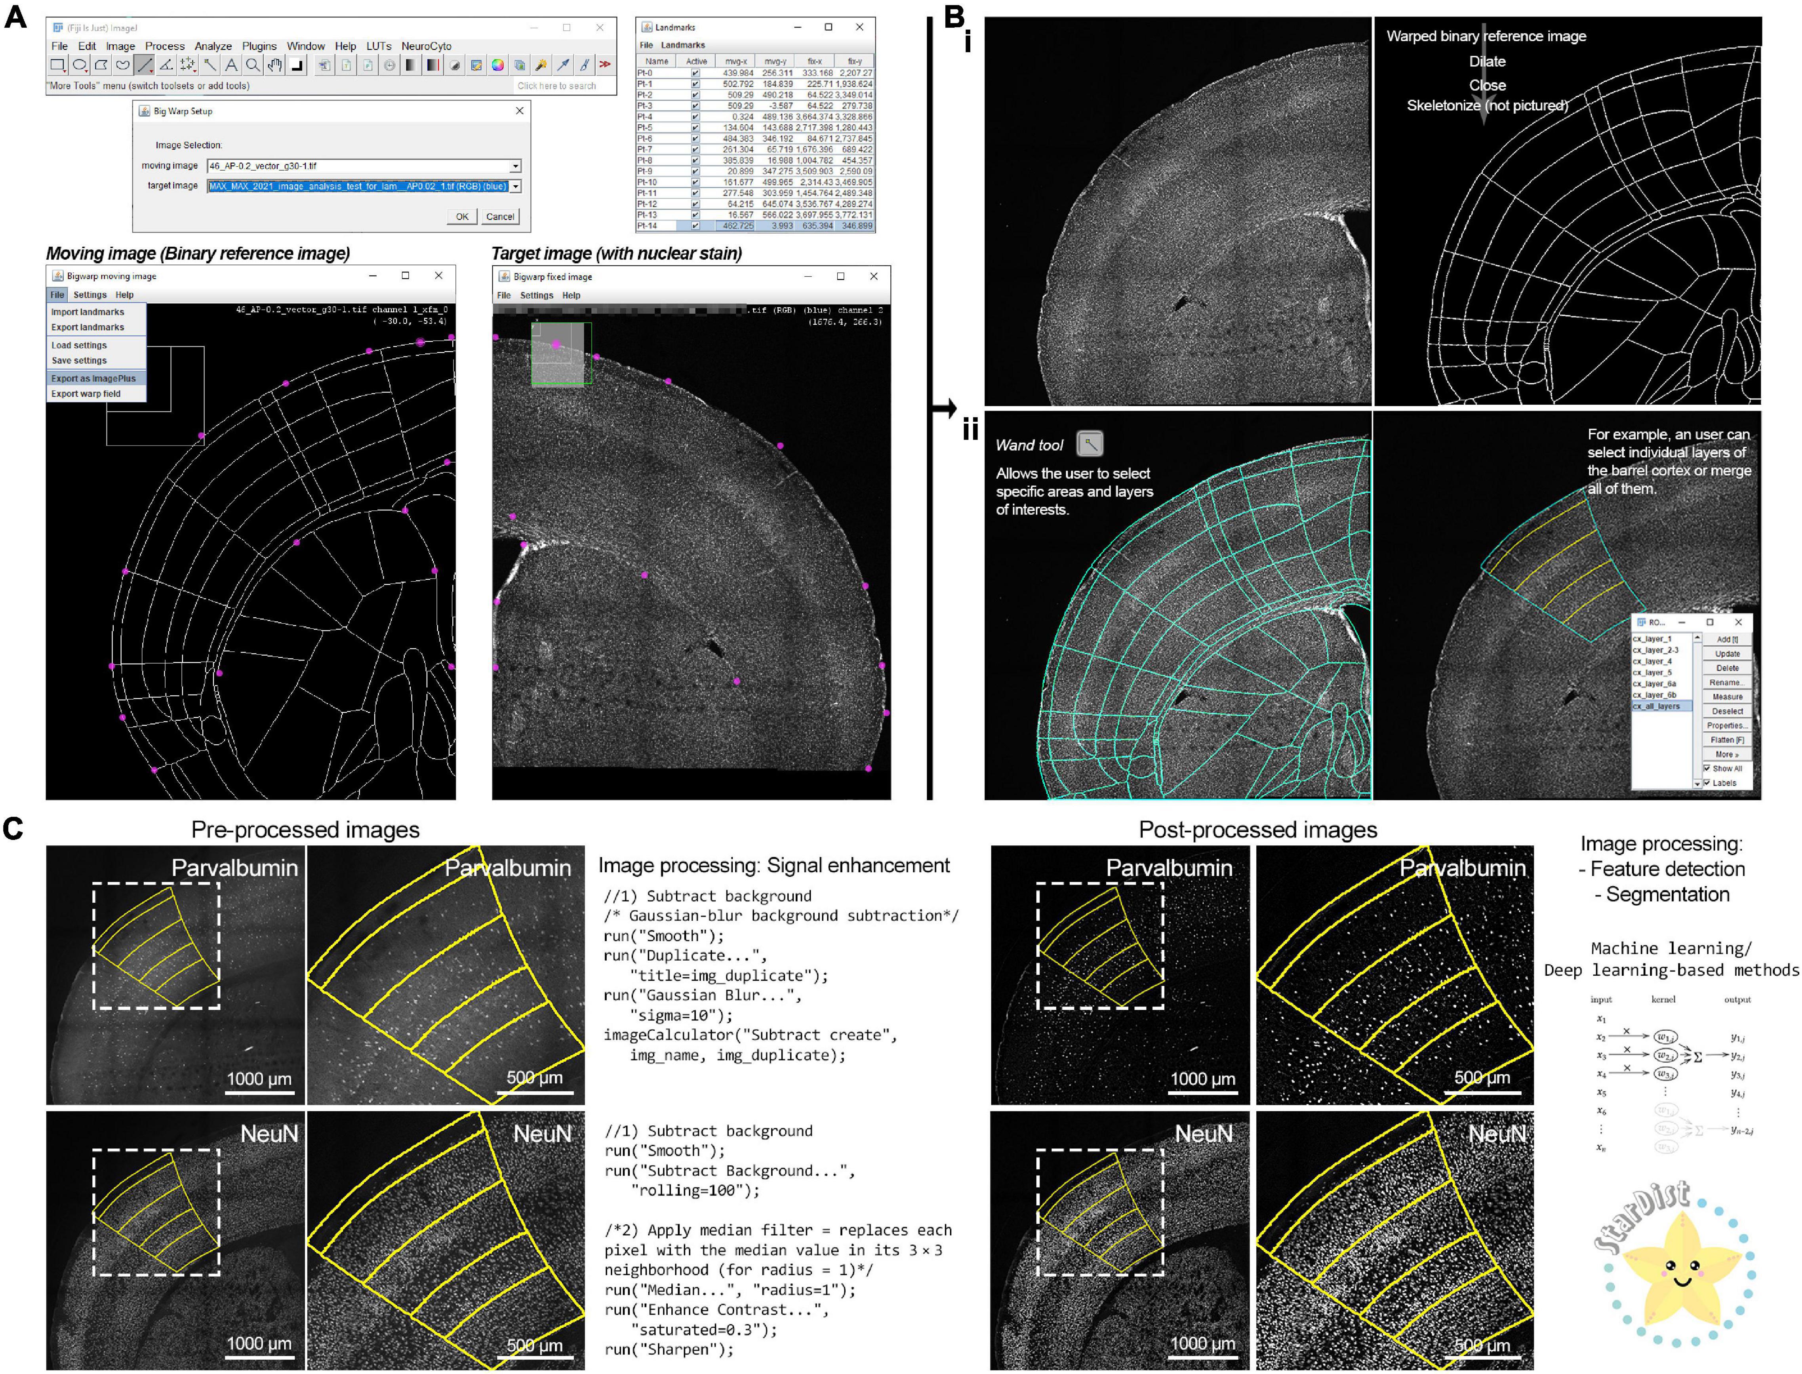Click OK in Big Warp Setup

coord(462,217)
